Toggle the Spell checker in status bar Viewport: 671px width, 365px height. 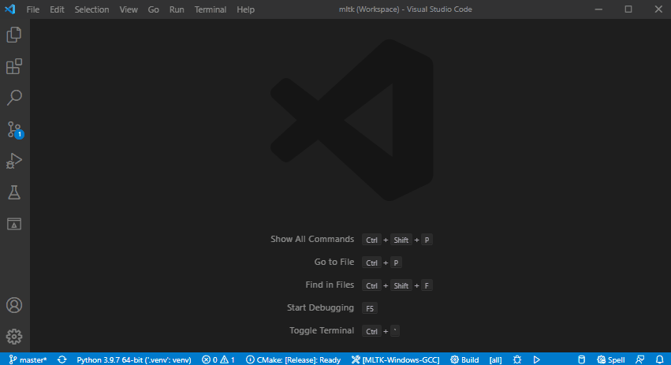pyautogui.click(x=611, y=359)
